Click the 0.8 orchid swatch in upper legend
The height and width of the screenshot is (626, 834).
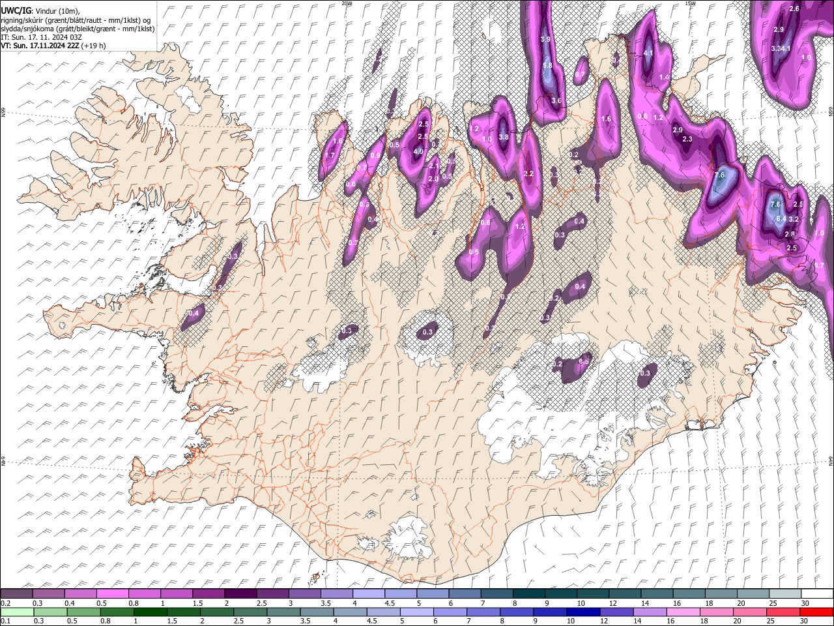145,594
